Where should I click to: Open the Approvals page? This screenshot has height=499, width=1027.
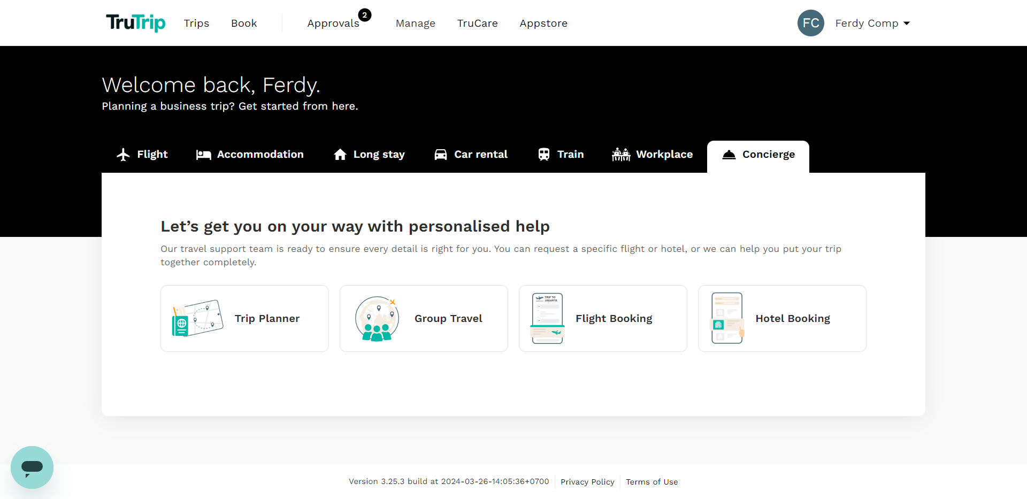(333, 23)
